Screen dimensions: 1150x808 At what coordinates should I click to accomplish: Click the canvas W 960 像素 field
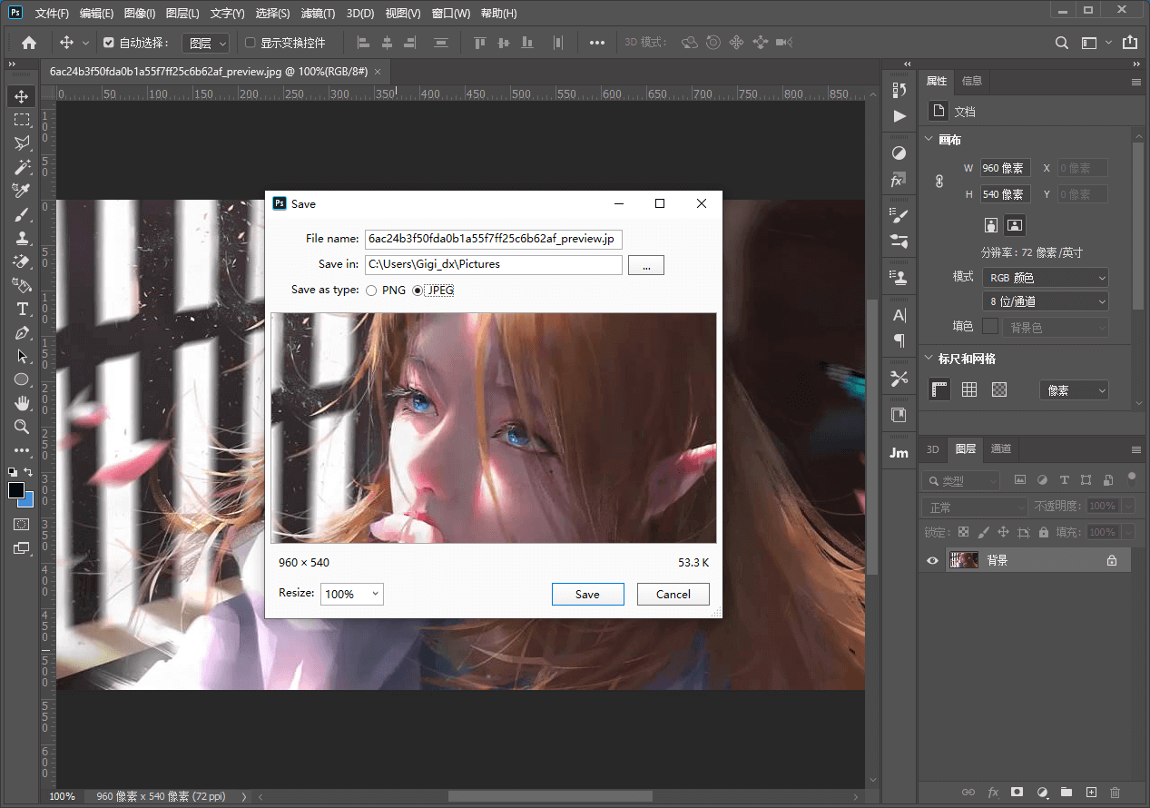pyautogui.click(x=1005, y=168)
